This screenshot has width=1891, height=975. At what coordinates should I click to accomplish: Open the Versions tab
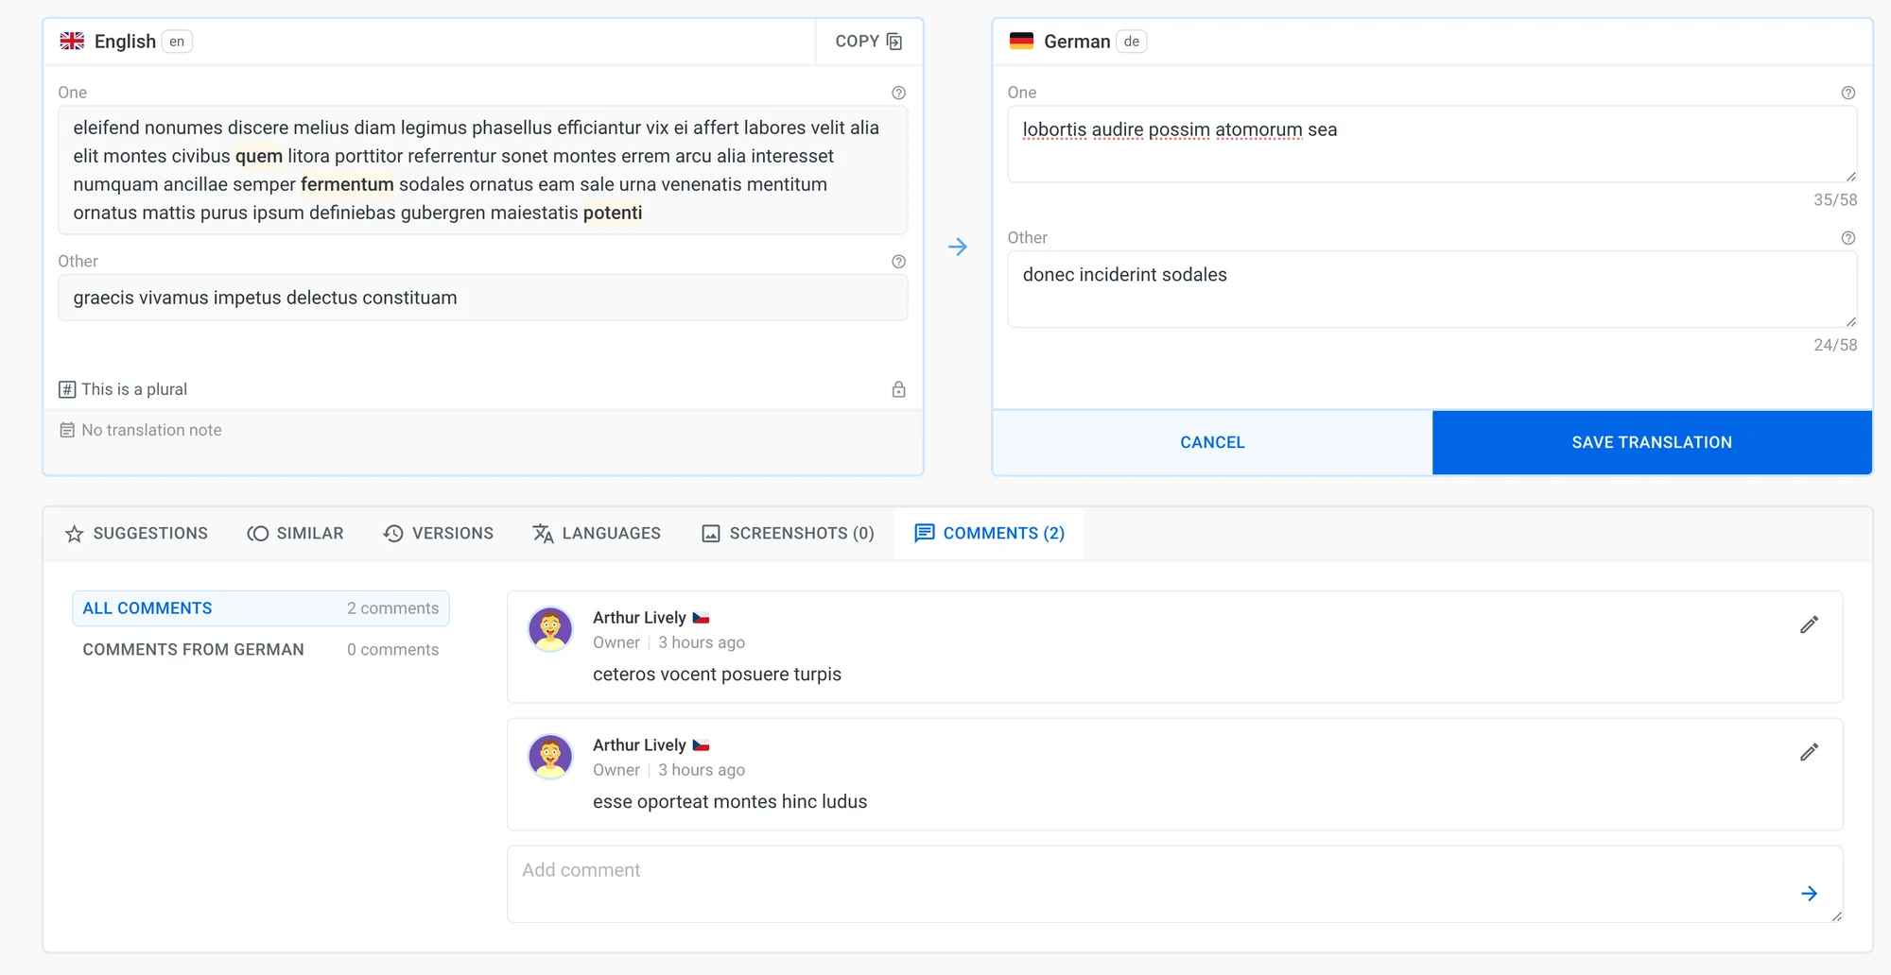[439, 534]
